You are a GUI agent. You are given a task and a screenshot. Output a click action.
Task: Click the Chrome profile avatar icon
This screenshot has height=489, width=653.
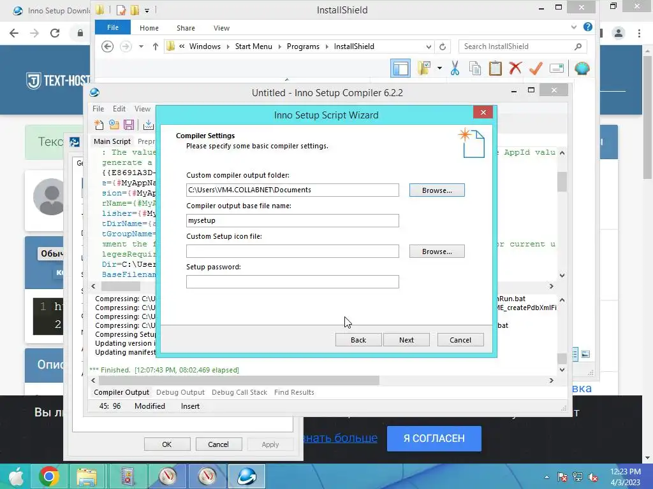[619, 33]
